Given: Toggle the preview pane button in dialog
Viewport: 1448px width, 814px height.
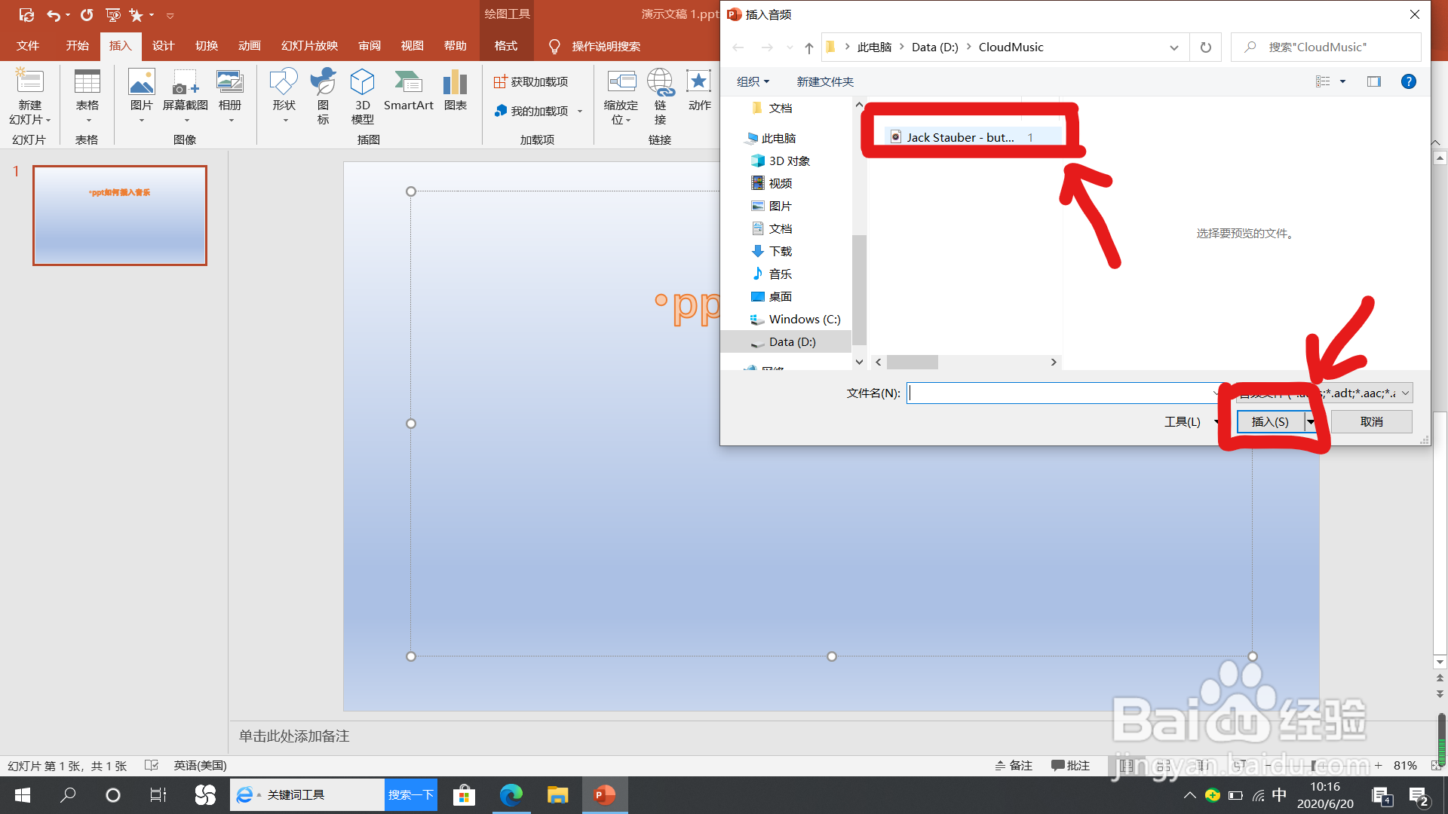Looking at the screenshot, I should [1373, 81].
